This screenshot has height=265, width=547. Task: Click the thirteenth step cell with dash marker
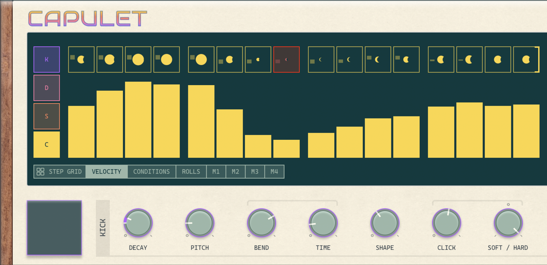[441, 59]
